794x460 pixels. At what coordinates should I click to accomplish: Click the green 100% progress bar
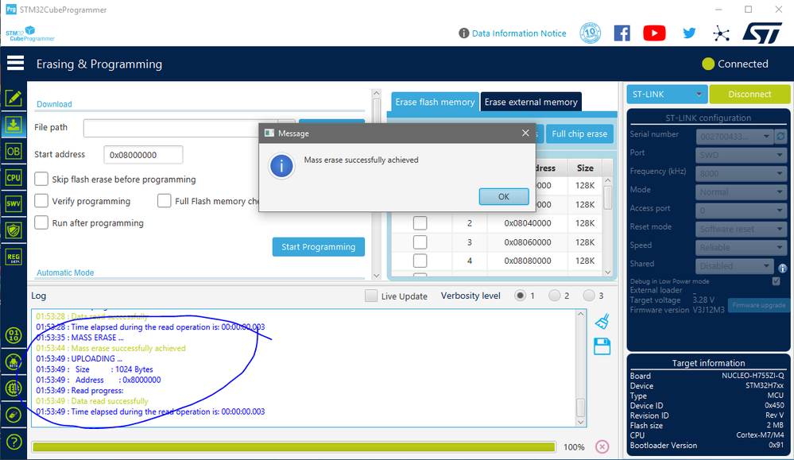click(294, 446)
